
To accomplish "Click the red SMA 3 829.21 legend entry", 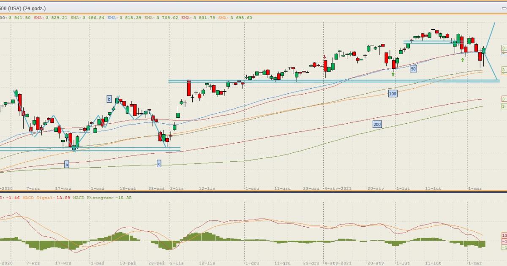I will click(51, 18).
